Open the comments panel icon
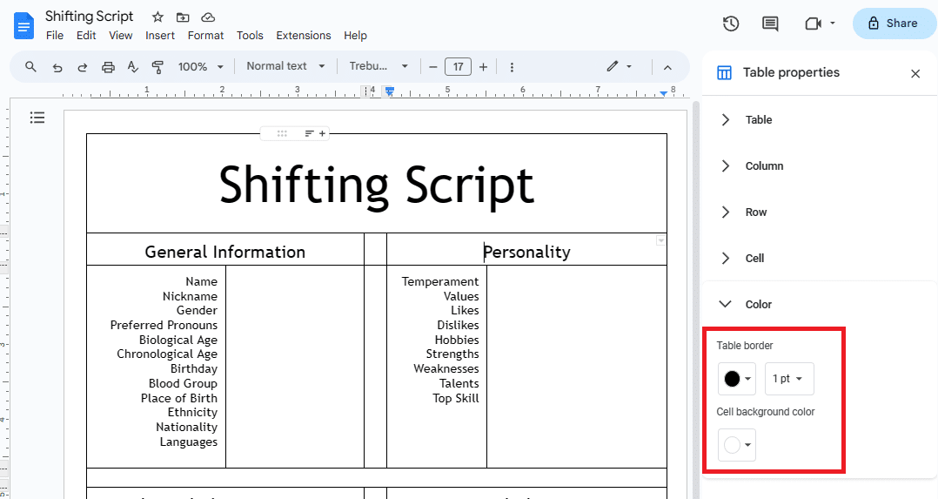Viewport: 938px width, 499px height. click(x=770, y=24)
